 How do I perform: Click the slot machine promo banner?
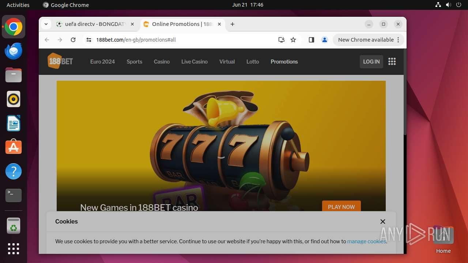tap(221, 146)
